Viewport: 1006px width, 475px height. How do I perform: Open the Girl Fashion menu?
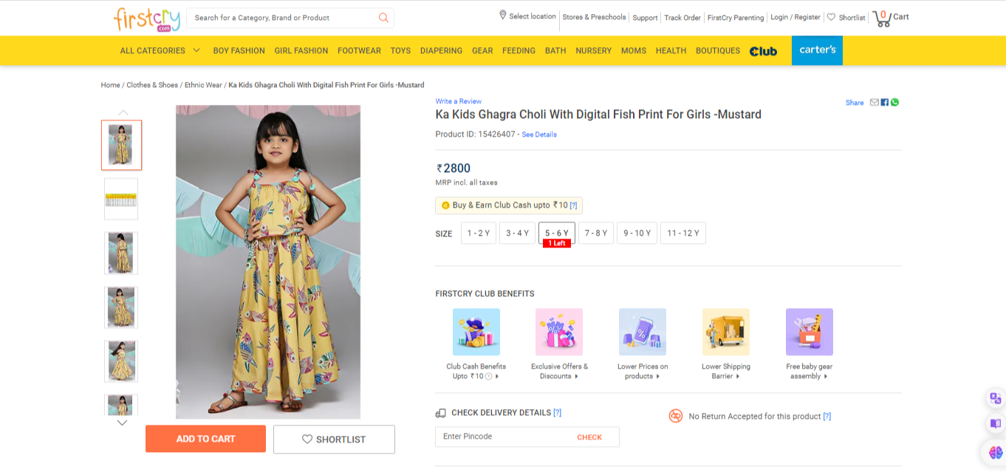(x=301, y=51)
